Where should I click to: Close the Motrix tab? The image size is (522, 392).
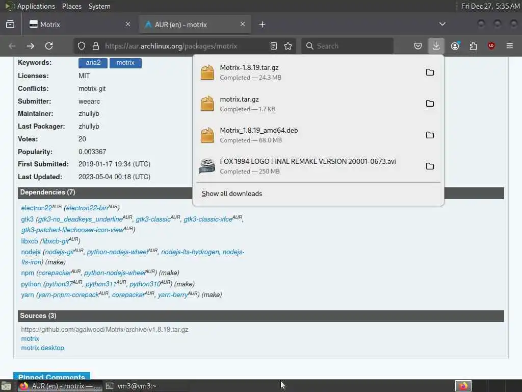(128, 24)
